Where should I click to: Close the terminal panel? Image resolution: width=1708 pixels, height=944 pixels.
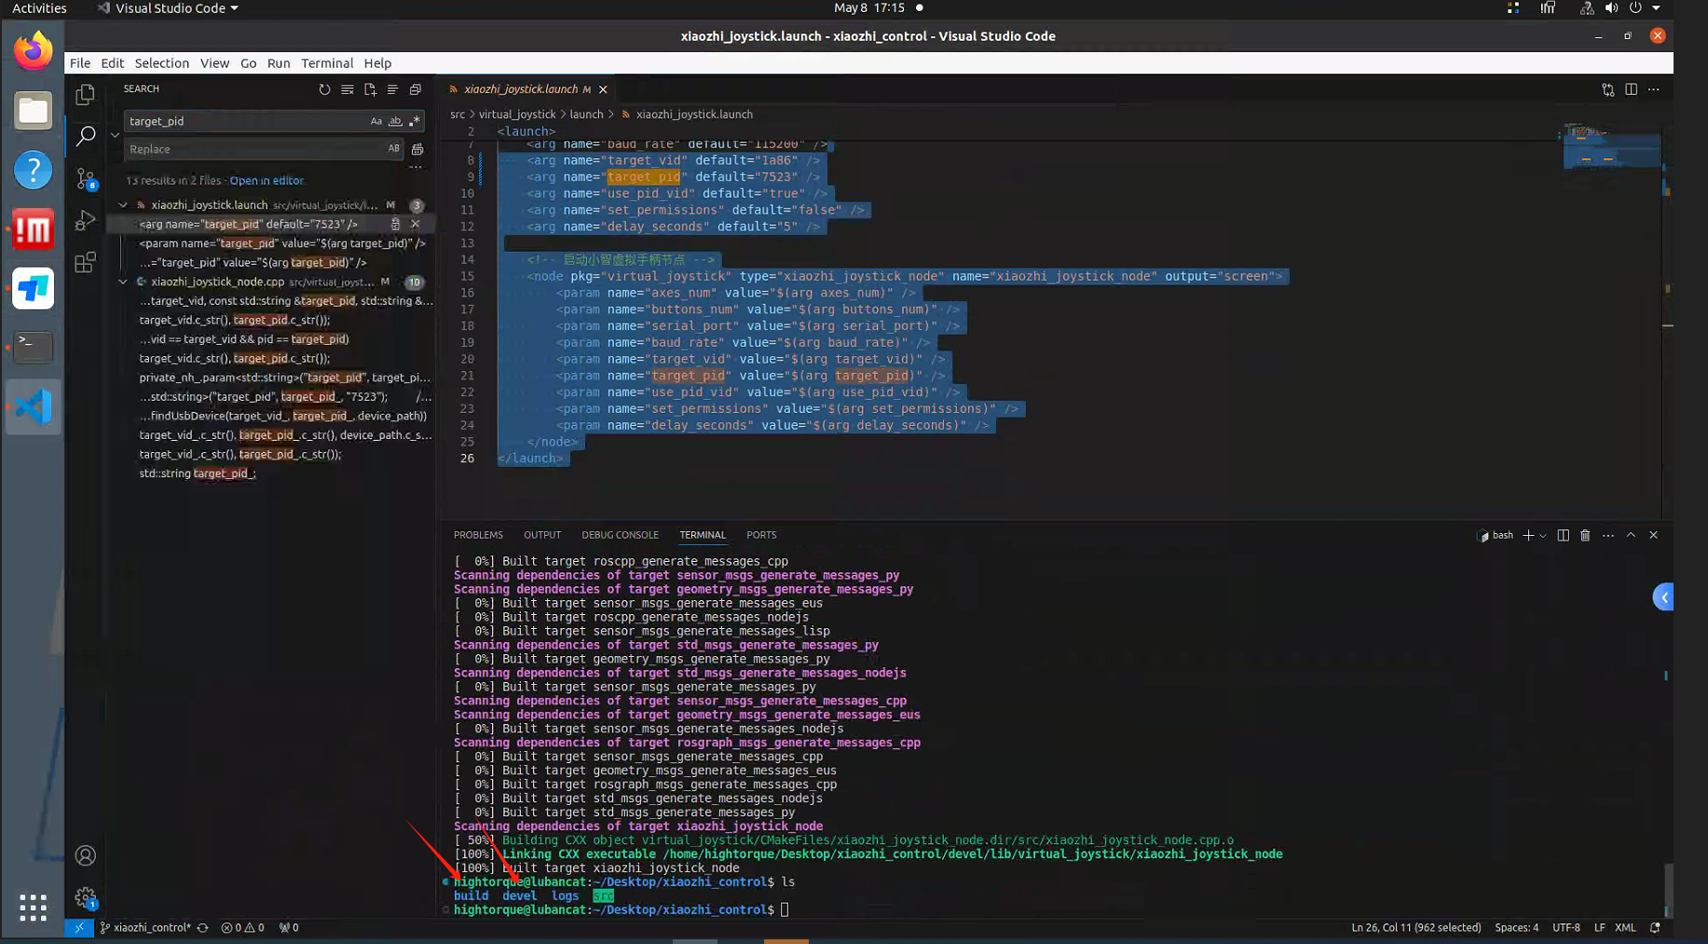1654,535
